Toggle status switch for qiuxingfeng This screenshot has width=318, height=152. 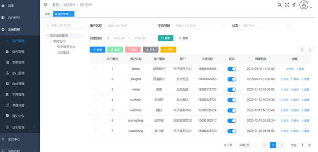232,121
